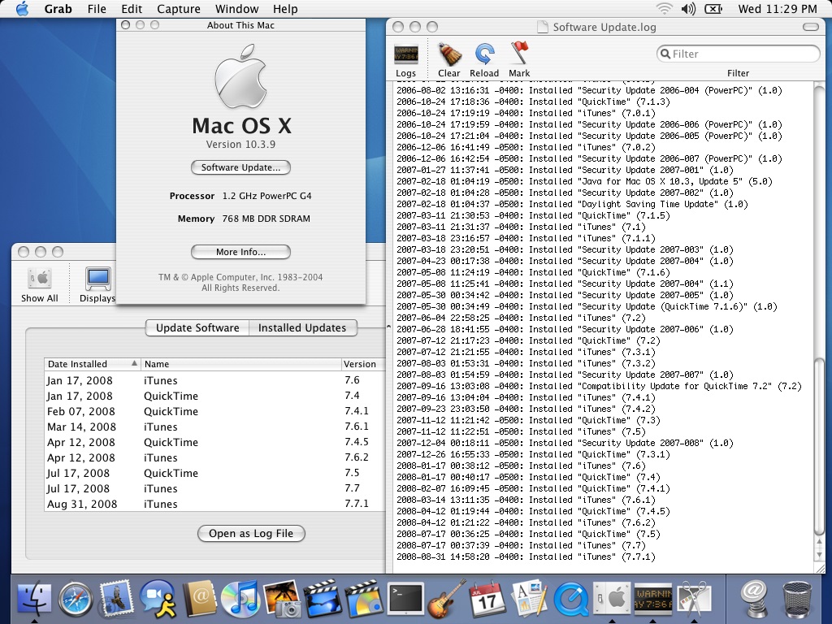Open the battery status menu
Image resolution: width=832 pixels, height=624 pixels.
coord(713,9)
